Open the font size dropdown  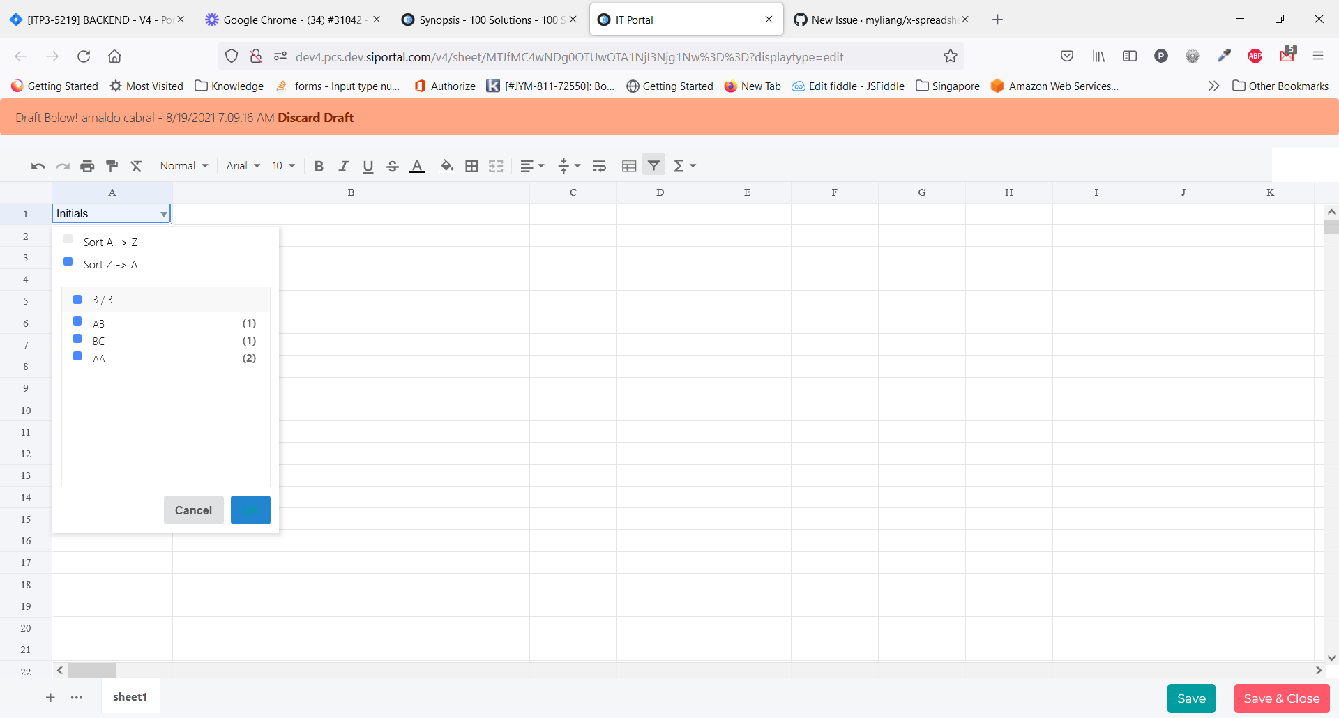(x=282, y=165)
